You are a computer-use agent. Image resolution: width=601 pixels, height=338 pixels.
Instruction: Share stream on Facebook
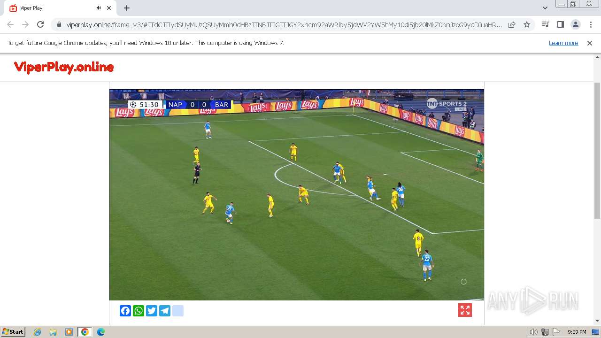point(125,311)
